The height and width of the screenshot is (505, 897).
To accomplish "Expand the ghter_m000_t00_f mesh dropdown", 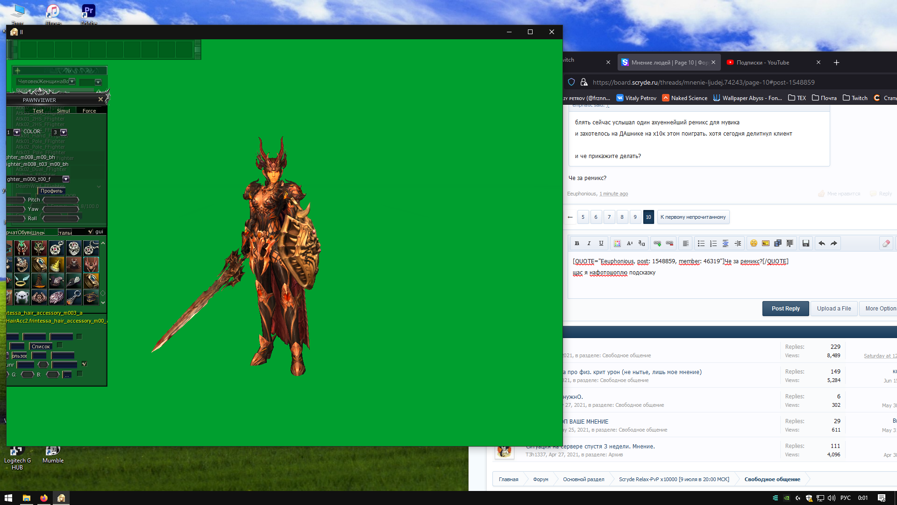I will (66, 179).
